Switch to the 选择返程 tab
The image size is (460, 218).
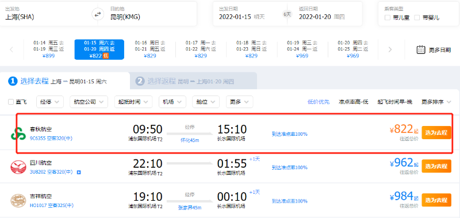coord(193,81)
